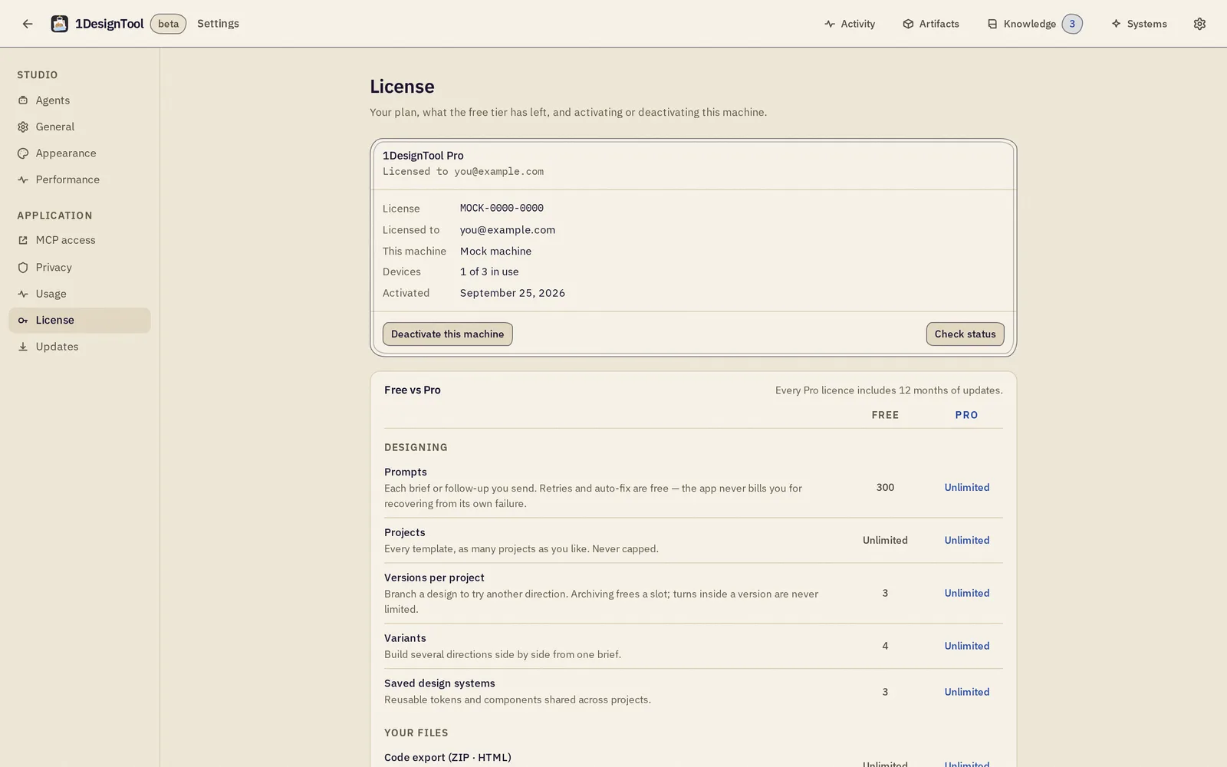Click the 12 months of updates note
Image resolution: width=1227 pixels, height=767 pixels.
coord(889,390)
